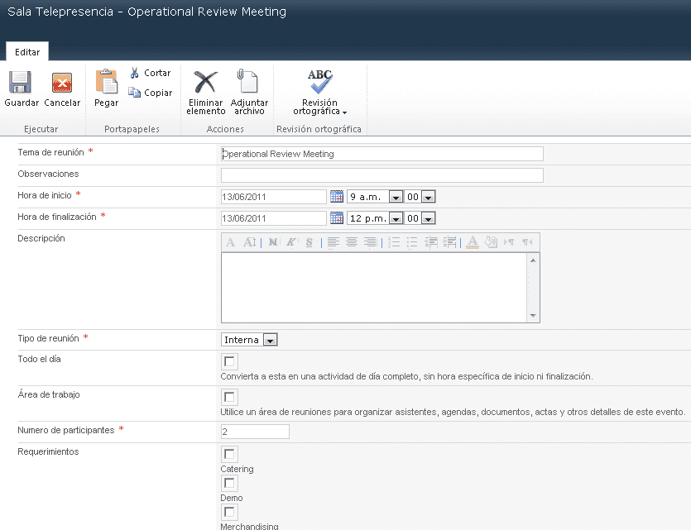Screen dimensions: 691x530
Task: Click into Tema de reunión text field
Action: point(382,154)
